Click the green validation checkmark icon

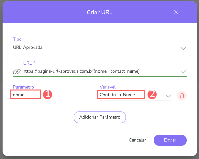(184, 71)
